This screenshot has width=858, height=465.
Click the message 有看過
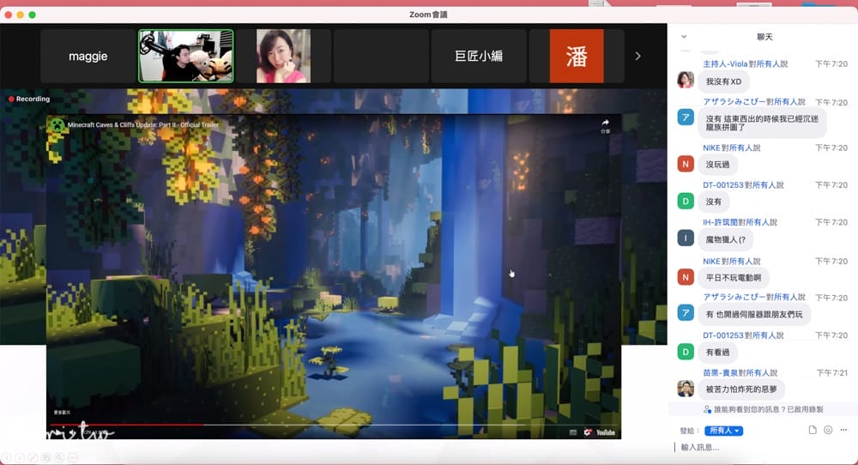coord(717,353)
